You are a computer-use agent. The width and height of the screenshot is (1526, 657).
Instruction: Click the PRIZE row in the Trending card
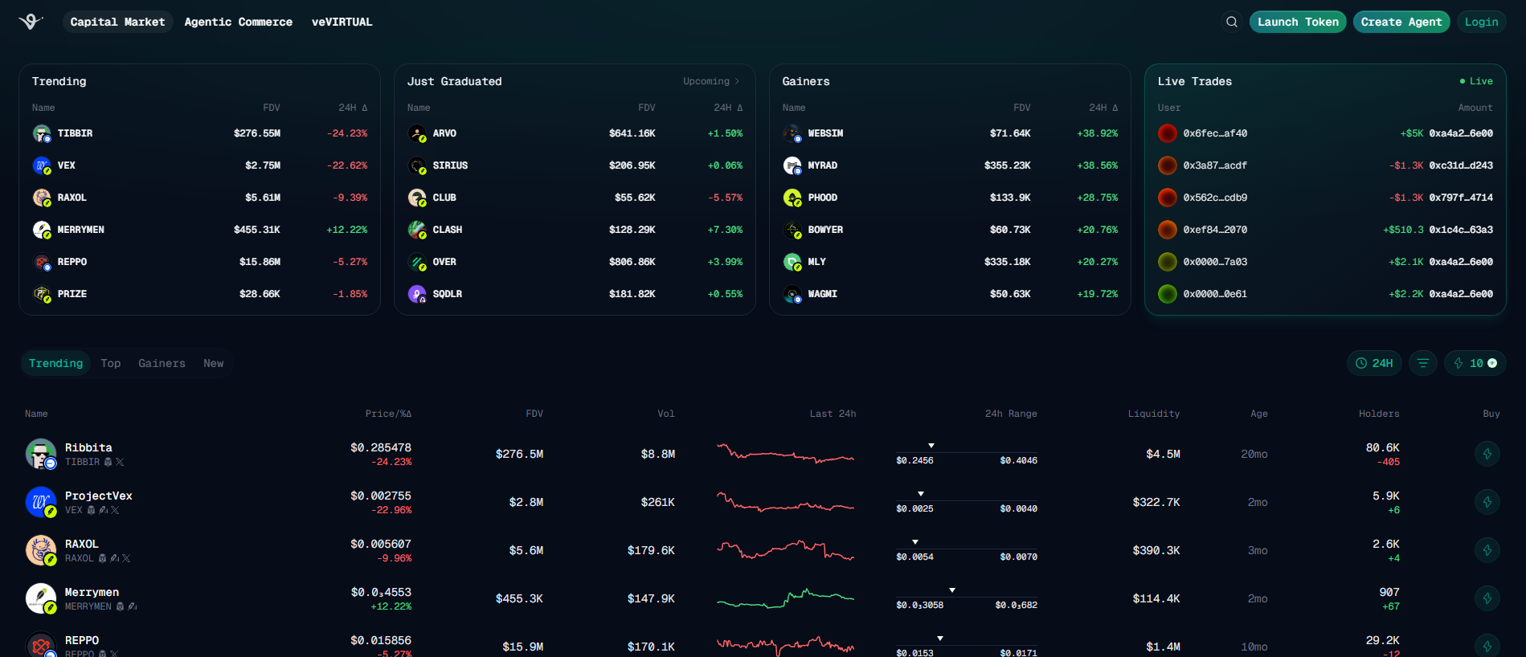pos(199,294)
